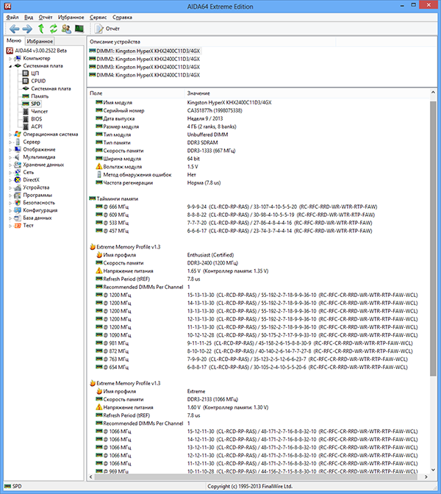Go forward with the right arrow toolbar icon
The height and width of the screenshot is (494, 441).
[x=27, y=29]
